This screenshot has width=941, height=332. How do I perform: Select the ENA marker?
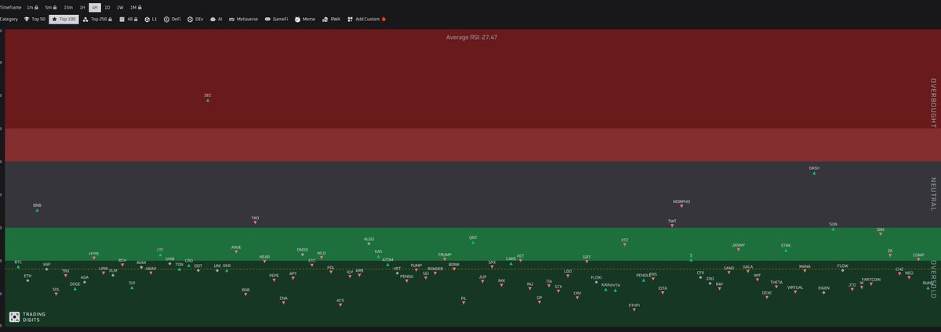[x=283, y=302]
